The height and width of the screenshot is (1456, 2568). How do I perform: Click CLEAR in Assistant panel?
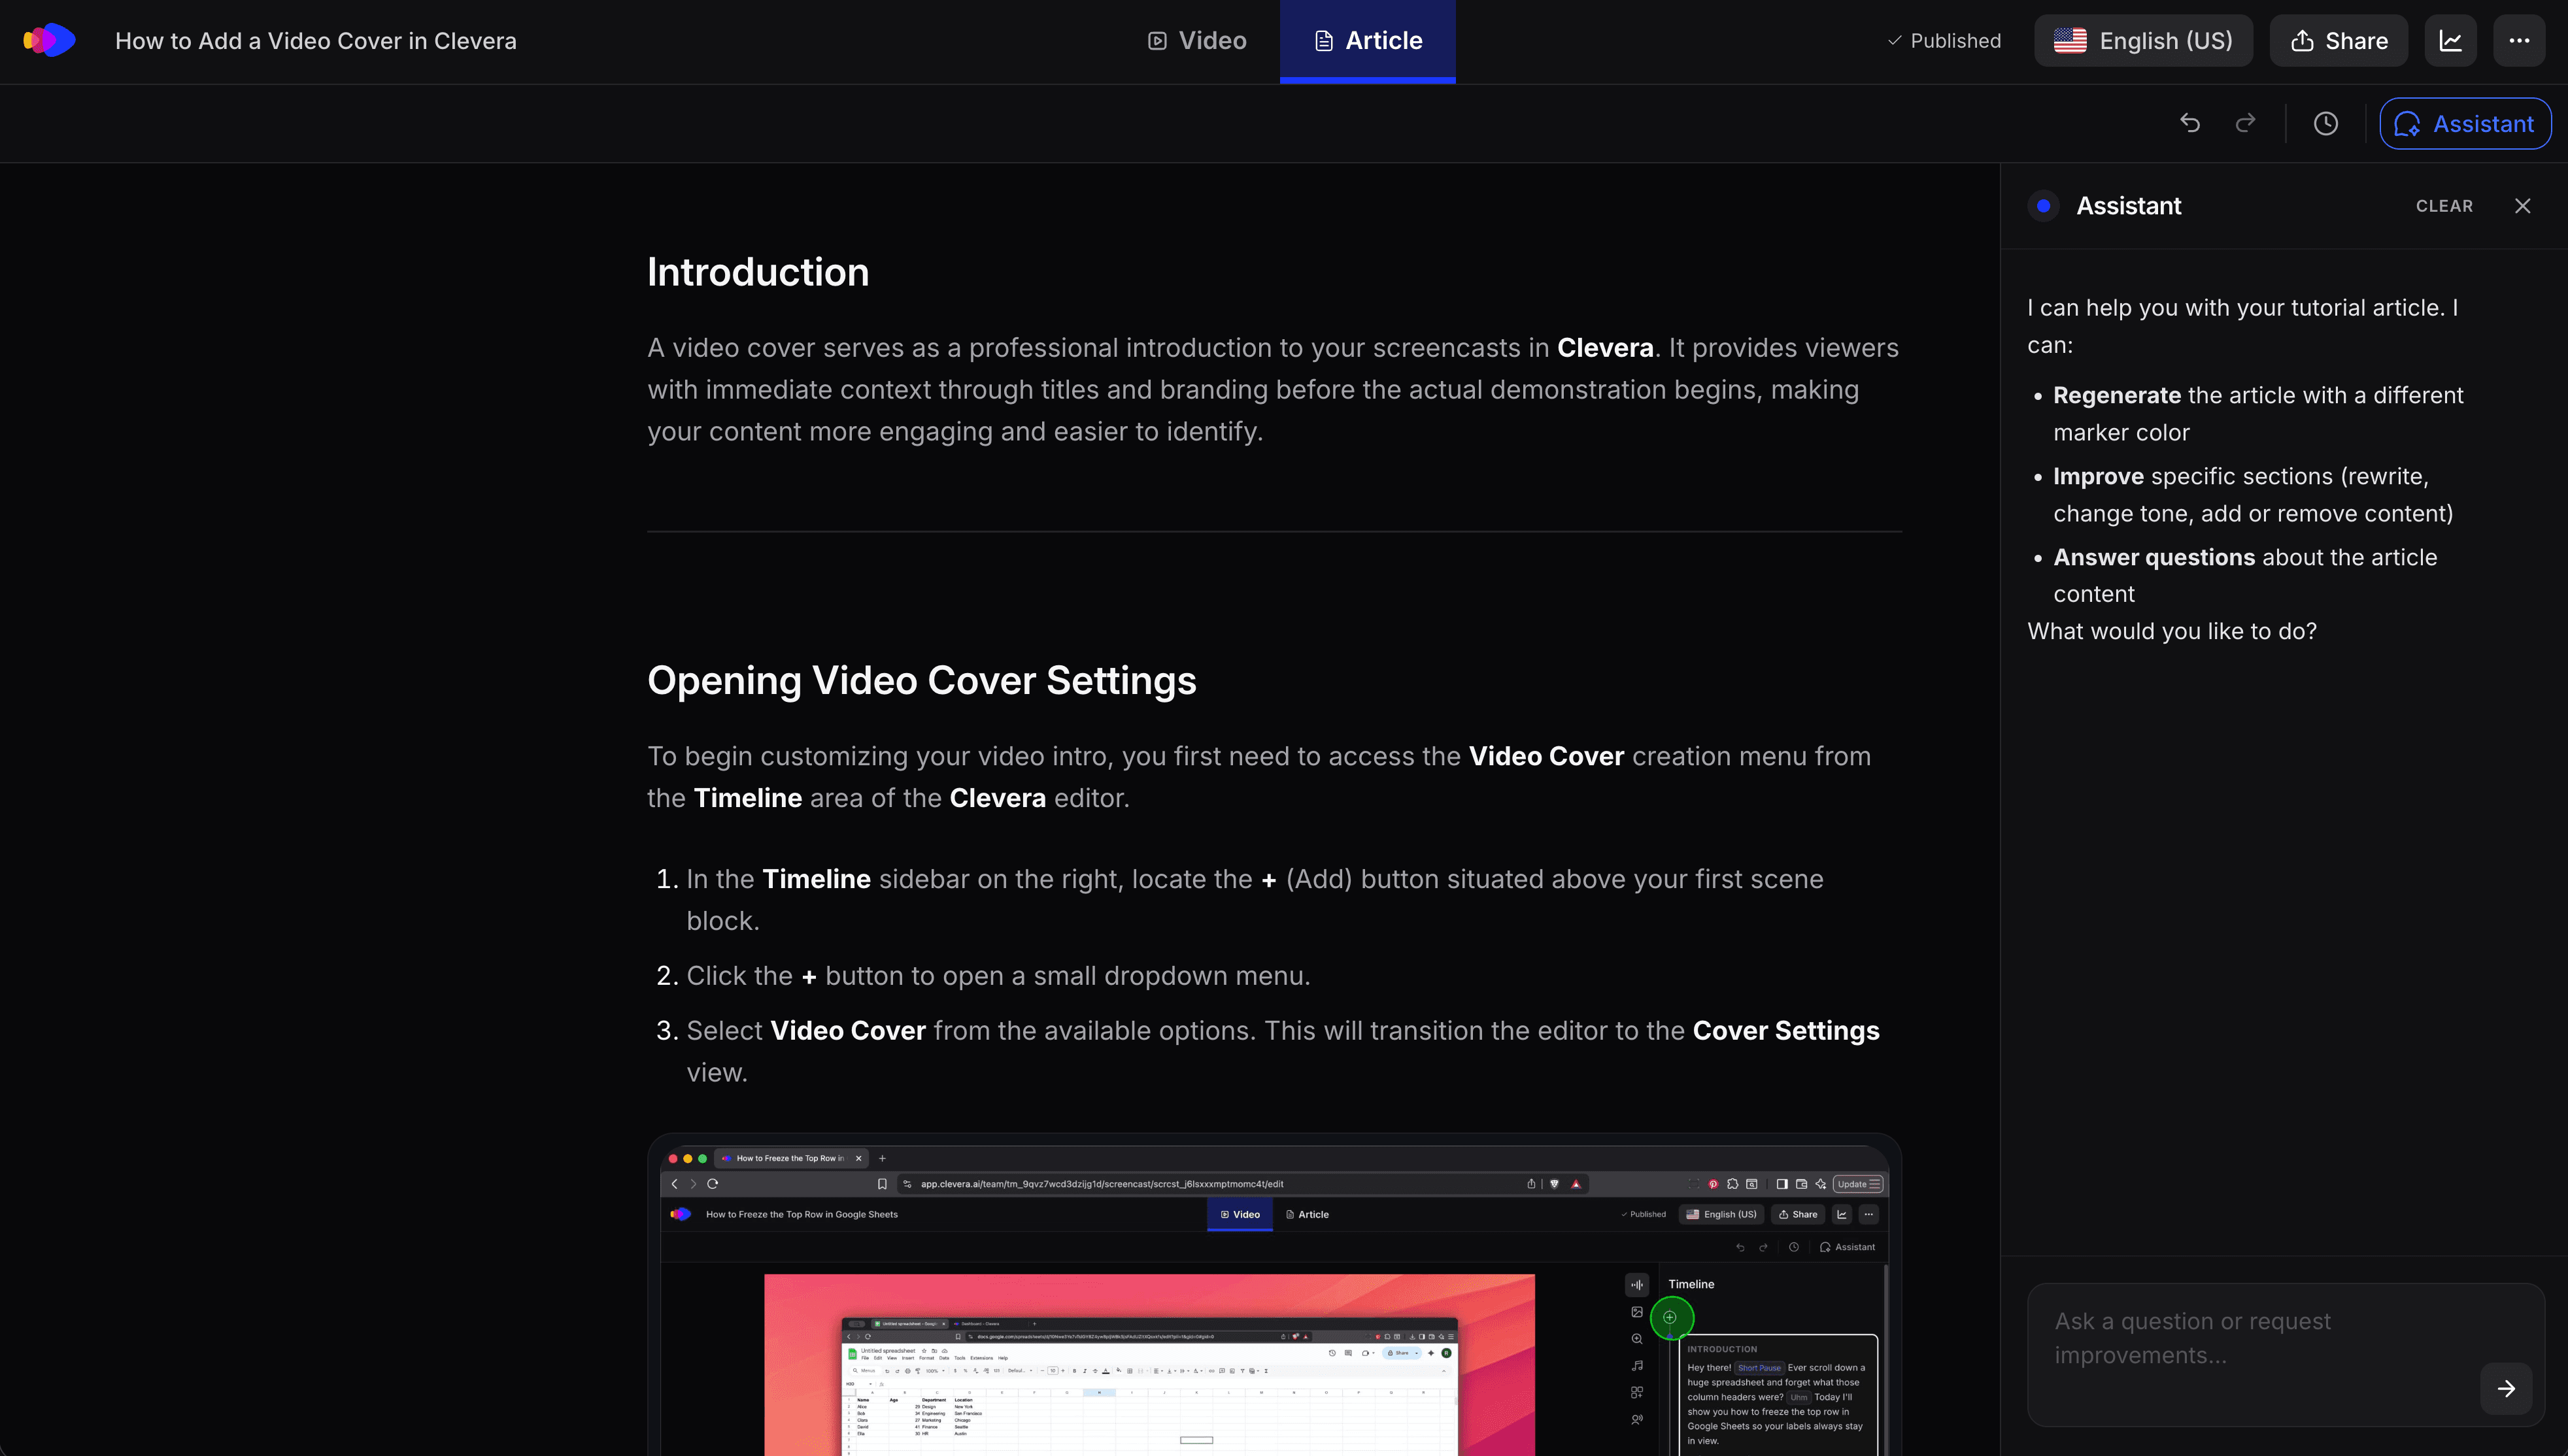click(x=2444, y=206)
